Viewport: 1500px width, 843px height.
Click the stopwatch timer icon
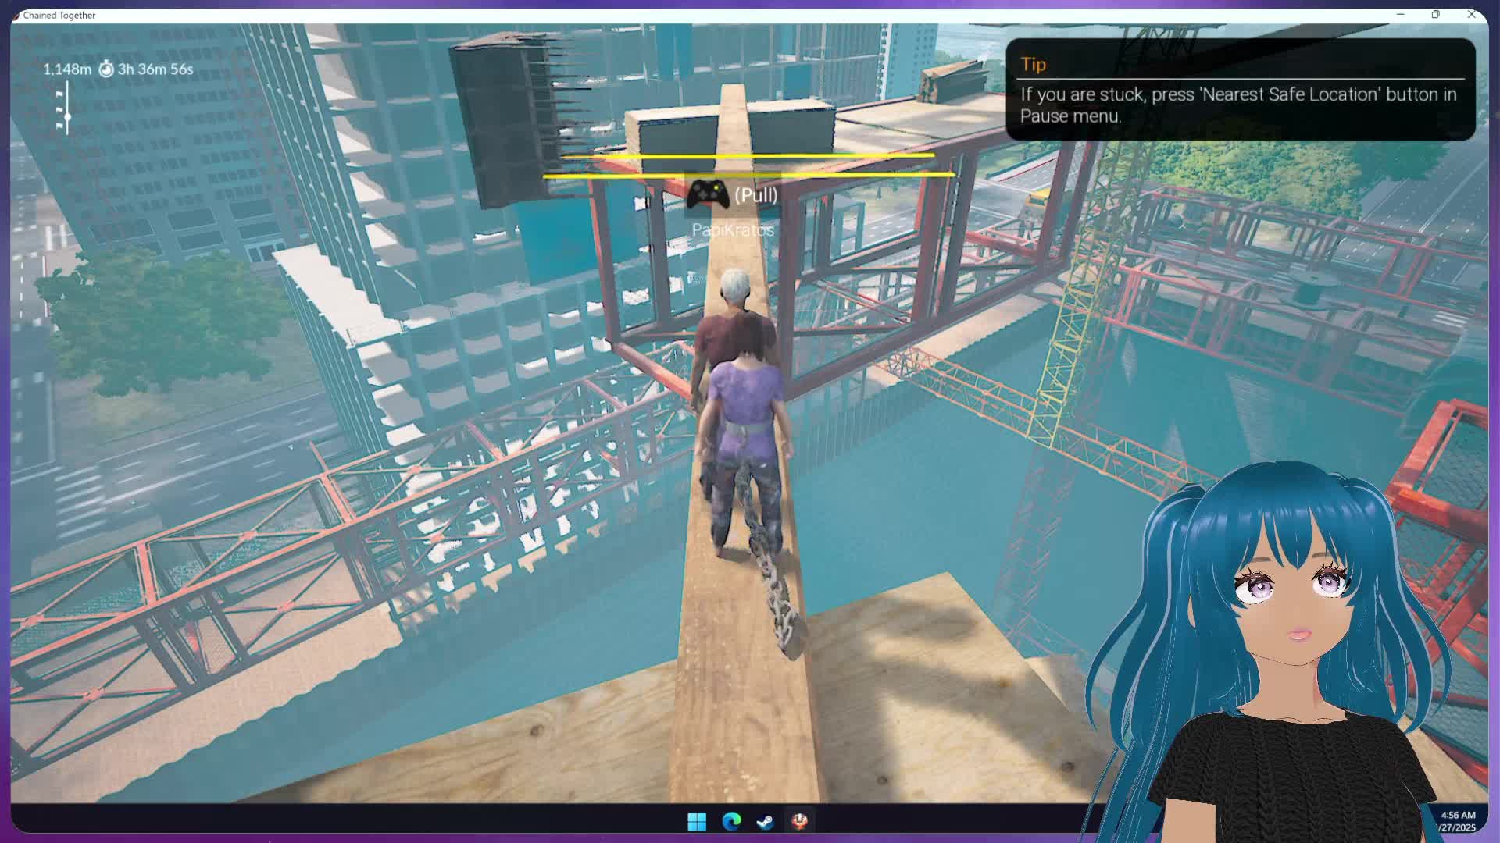106,69
